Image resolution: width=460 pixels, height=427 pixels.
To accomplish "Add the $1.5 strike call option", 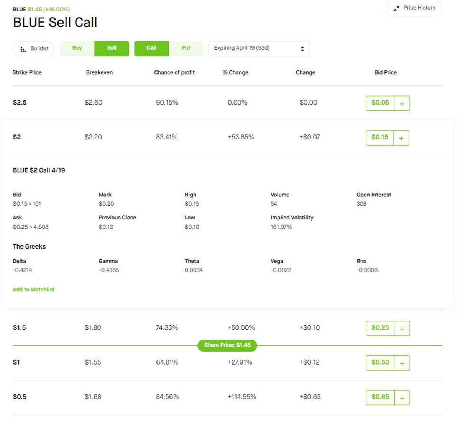I will (x=402, y=329).
